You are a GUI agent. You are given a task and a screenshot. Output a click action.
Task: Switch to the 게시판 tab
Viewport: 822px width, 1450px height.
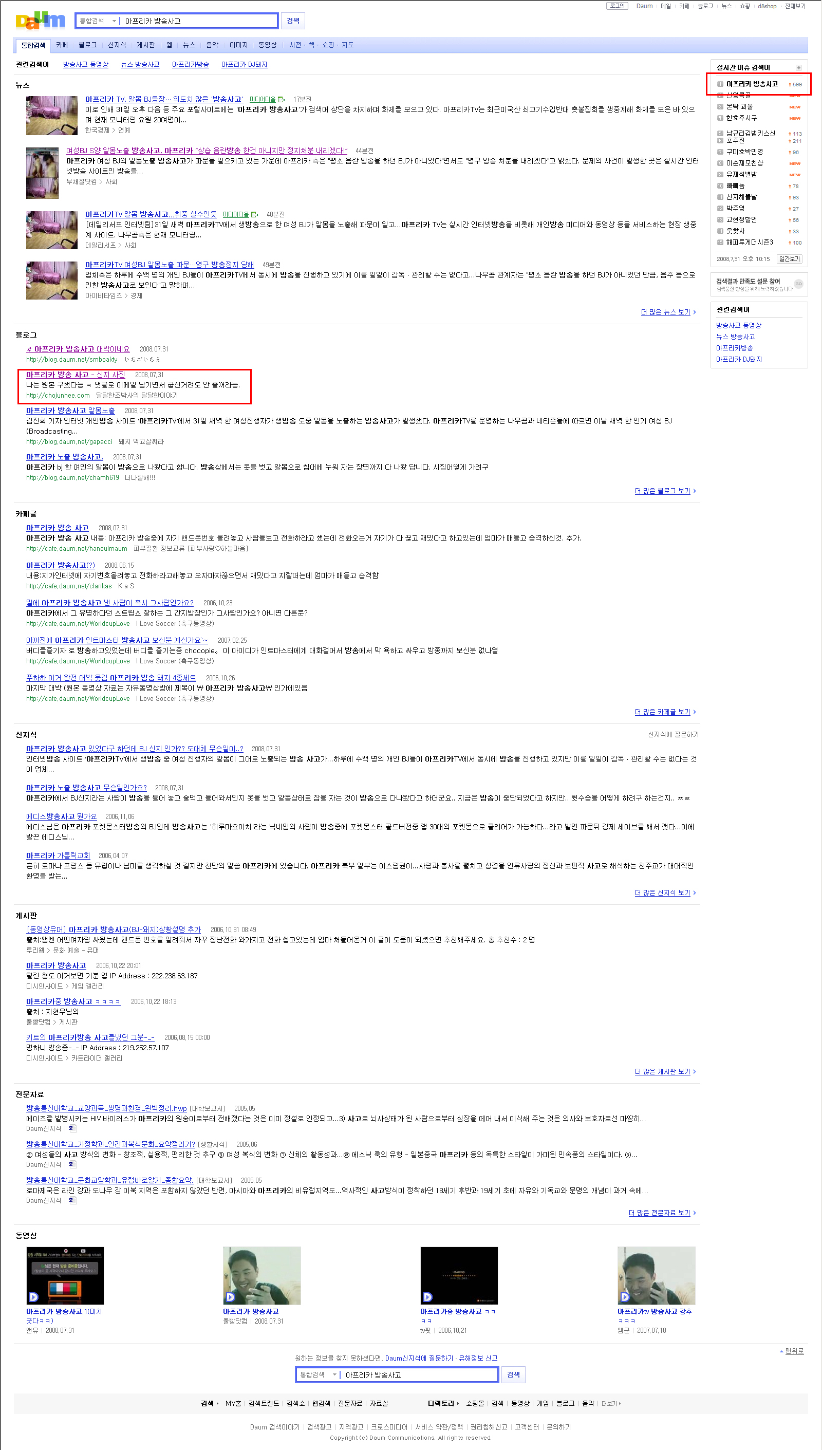(x=146, y=45)
